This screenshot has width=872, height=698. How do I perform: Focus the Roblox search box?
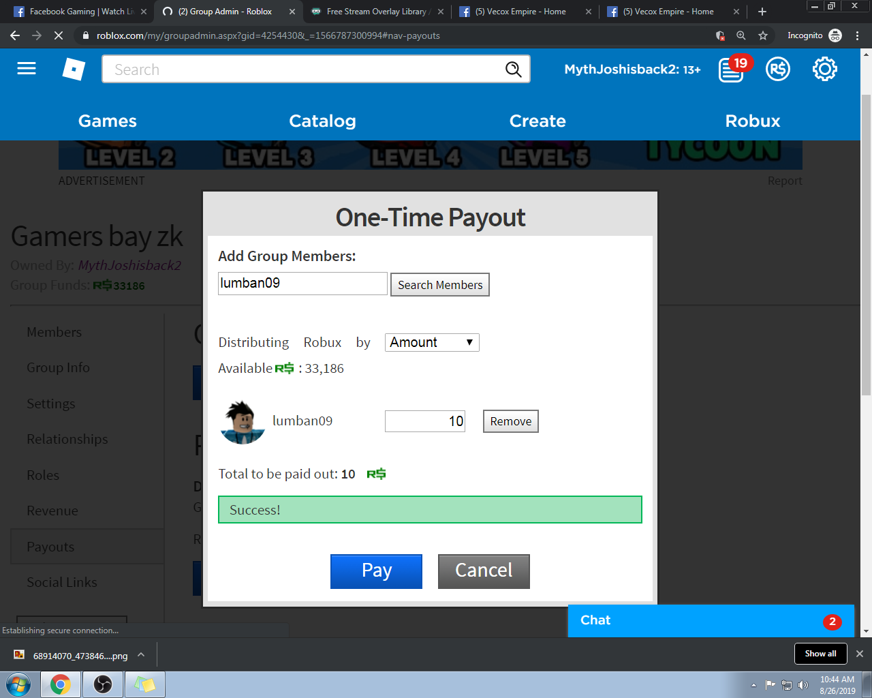pos(303,69)
